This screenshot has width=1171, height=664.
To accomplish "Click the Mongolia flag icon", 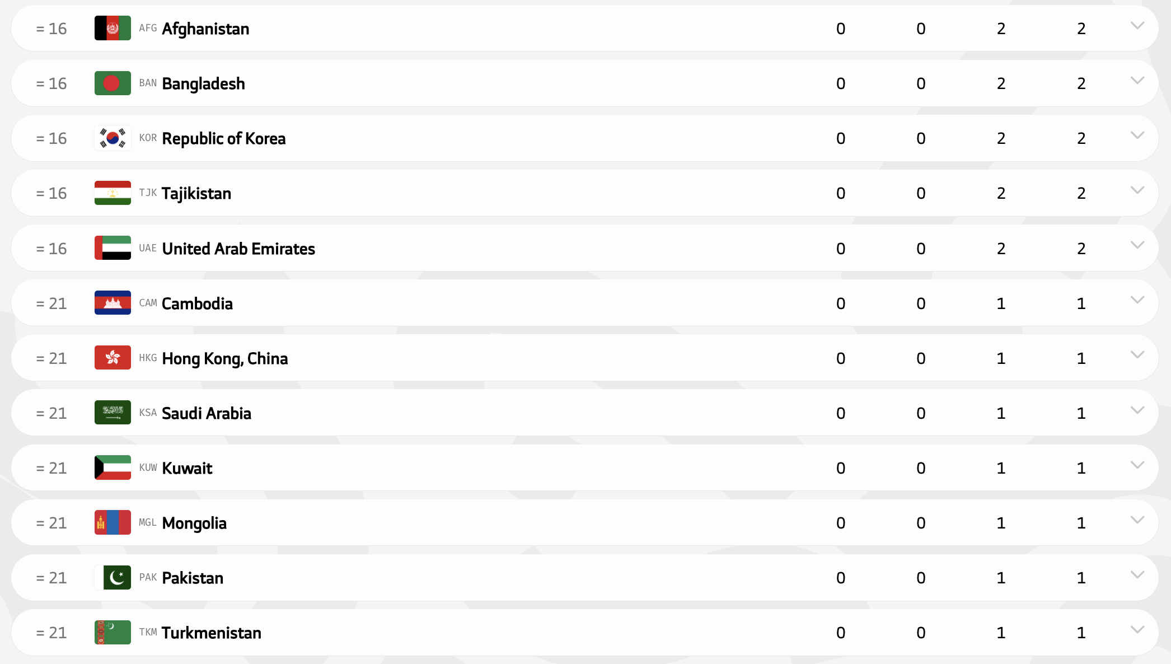I will point(113,522).
